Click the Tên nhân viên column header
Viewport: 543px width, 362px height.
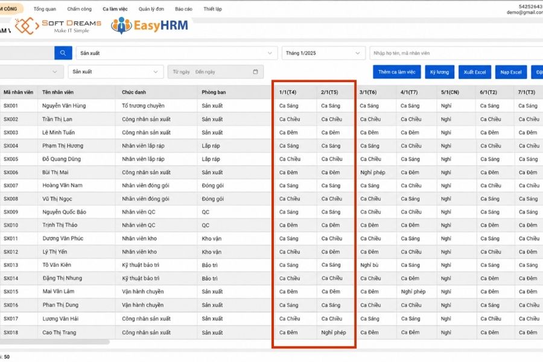[x=58, y=92]
